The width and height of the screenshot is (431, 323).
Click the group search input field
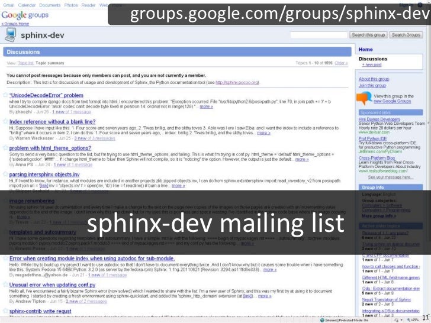click(319, 35)
